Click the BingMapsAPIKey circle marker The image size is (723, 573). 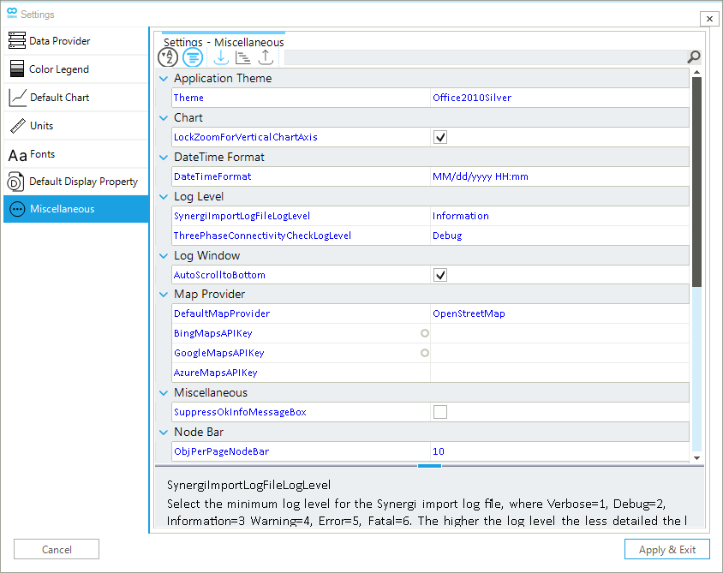[425, 333]
